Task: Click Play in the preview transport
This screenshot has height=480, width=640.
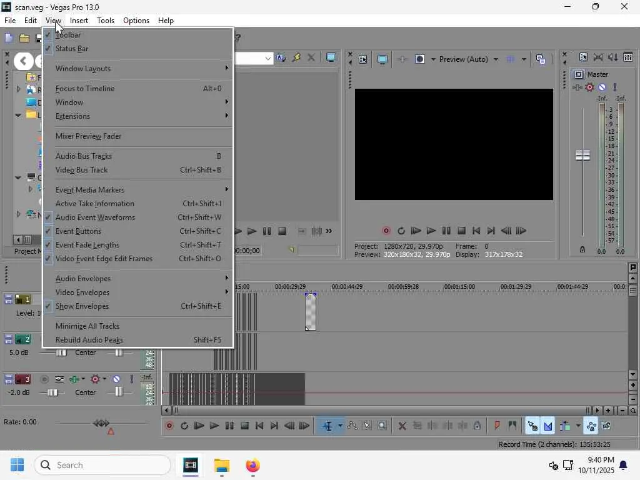Action: point(431,231)
